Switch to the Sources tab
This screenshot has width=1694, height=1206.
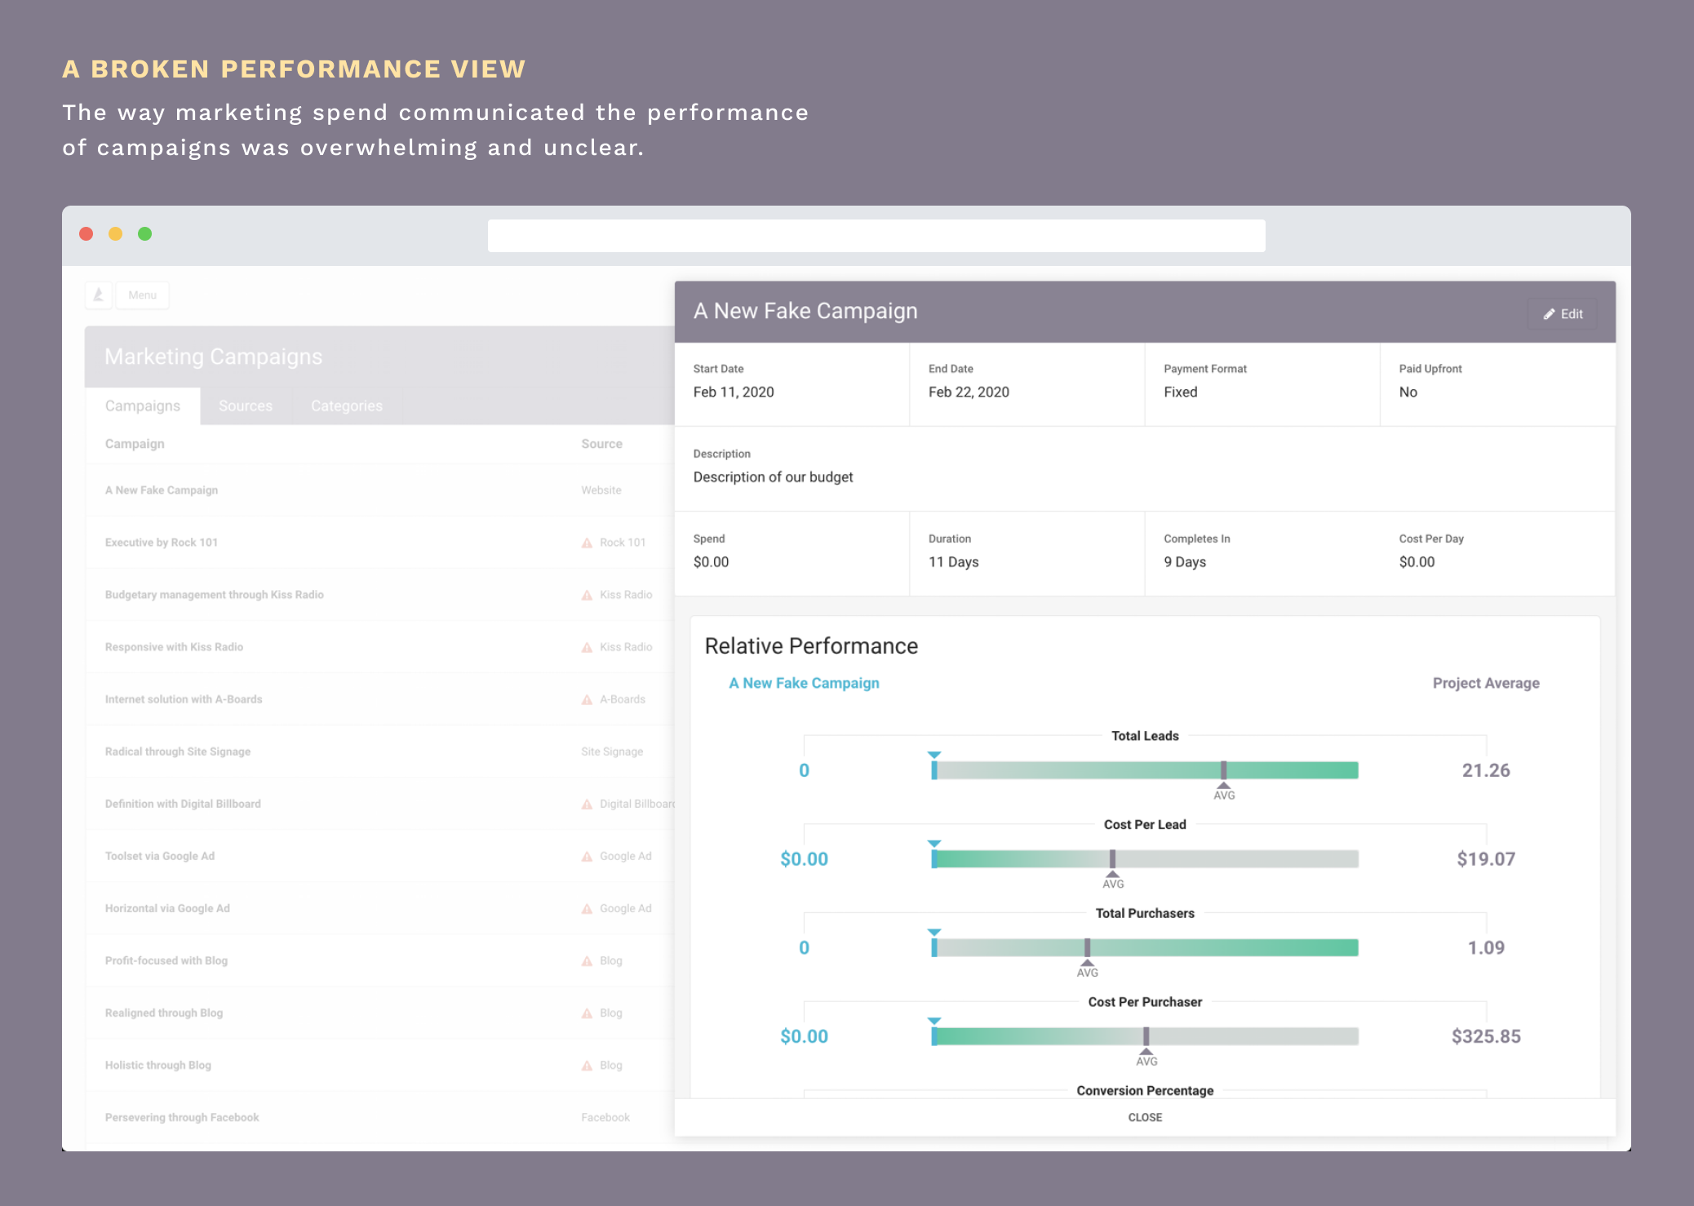click(x=245, y=406)
